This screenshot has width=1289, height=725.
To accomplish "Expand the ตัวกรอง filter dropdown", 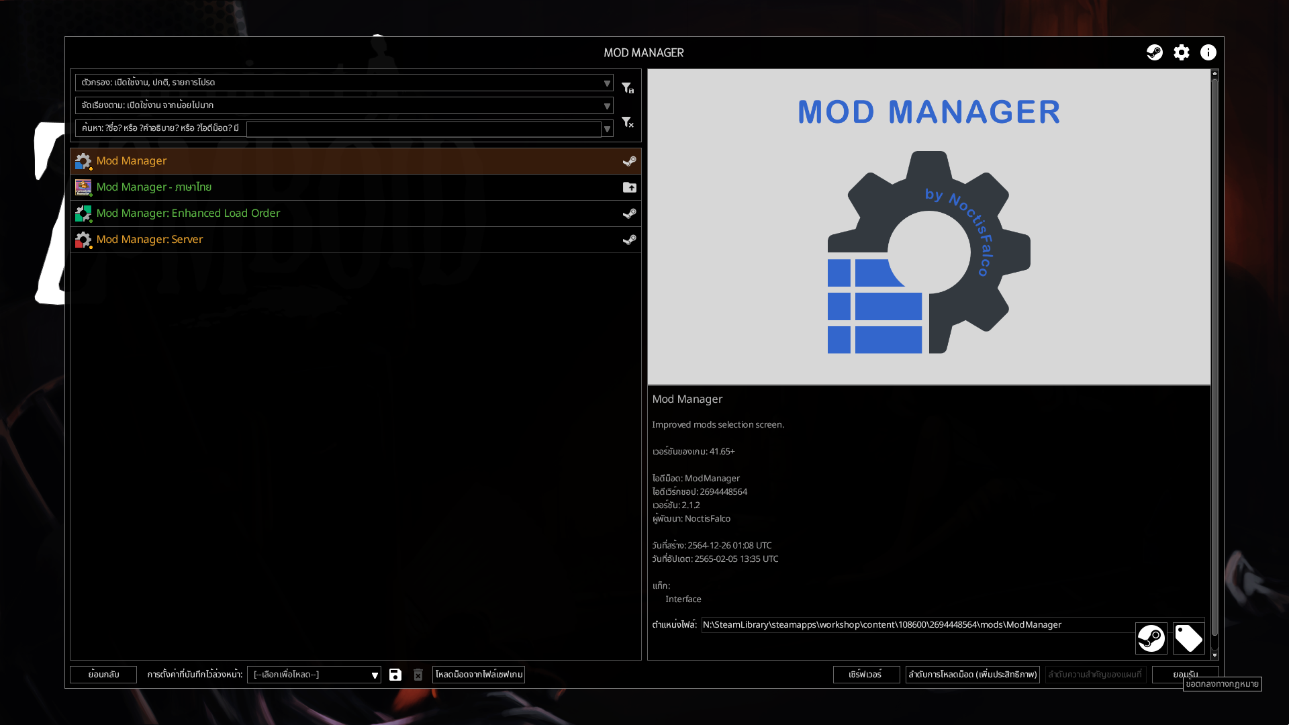I will (606, 83).
